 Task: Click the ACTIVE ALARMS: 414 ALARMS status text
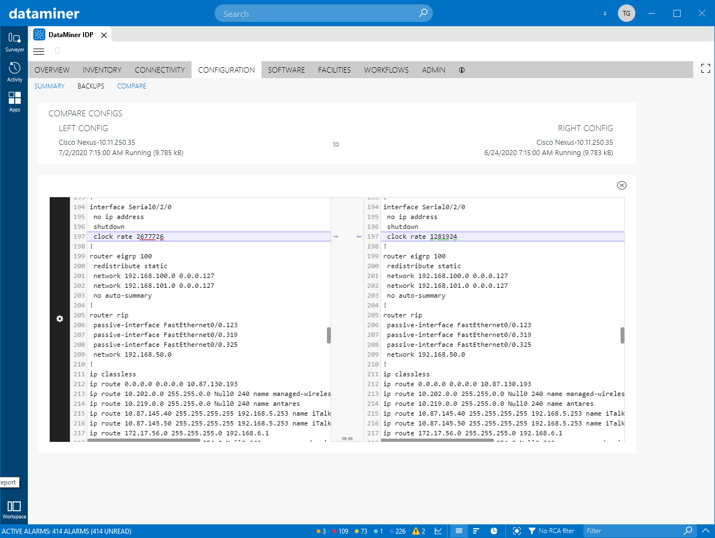tap(67, 531)
